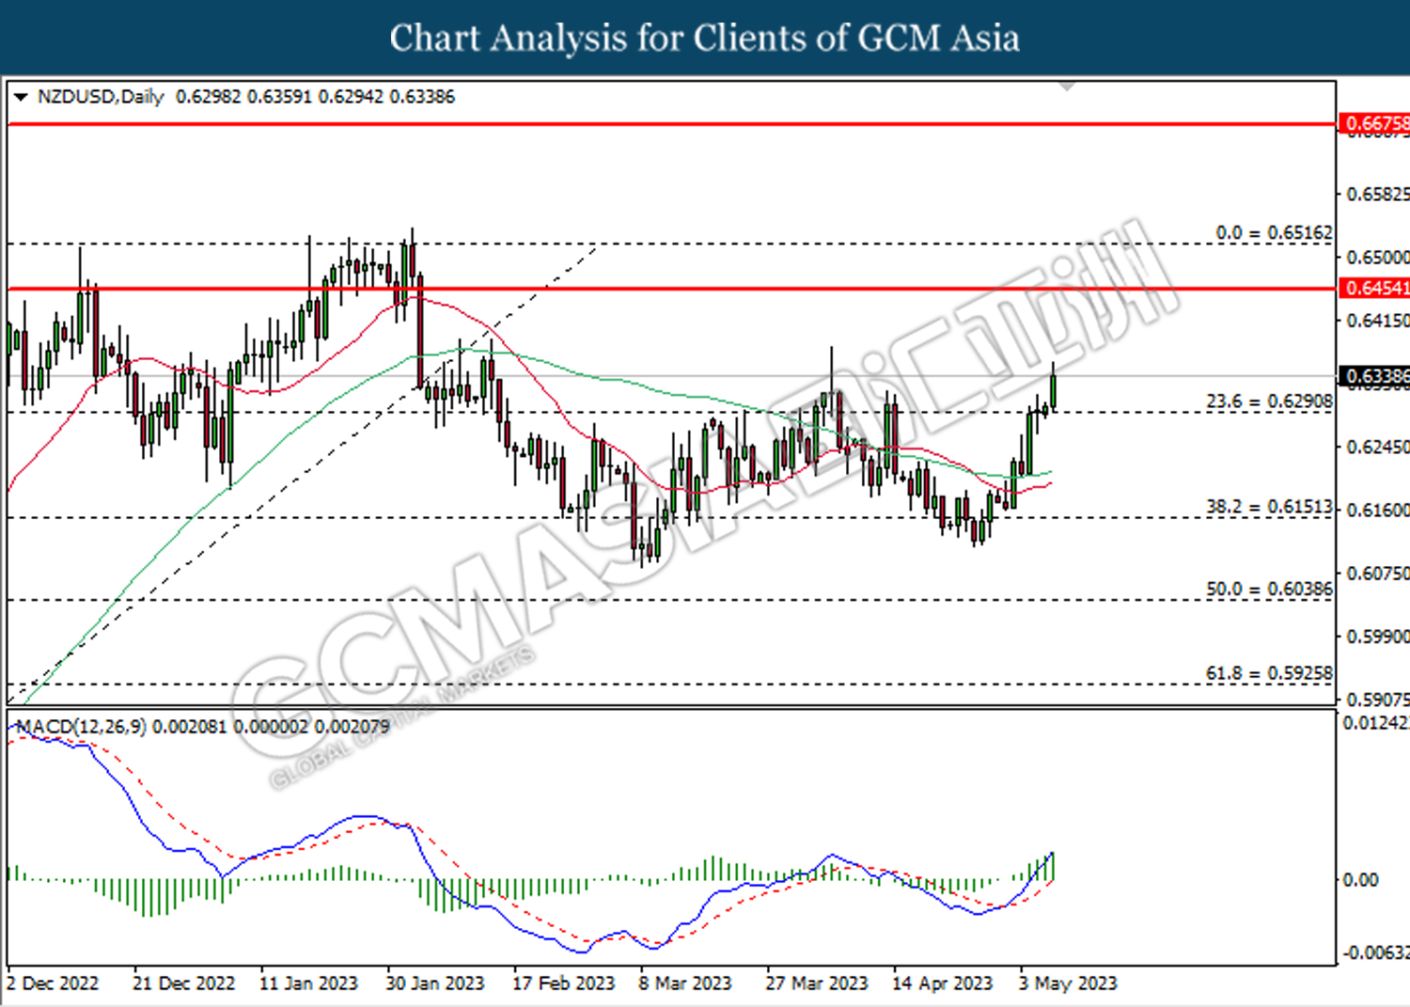1410x1007 pixels.
Task: Click the date label 21 Dec 2022
Action: [183, 983]
